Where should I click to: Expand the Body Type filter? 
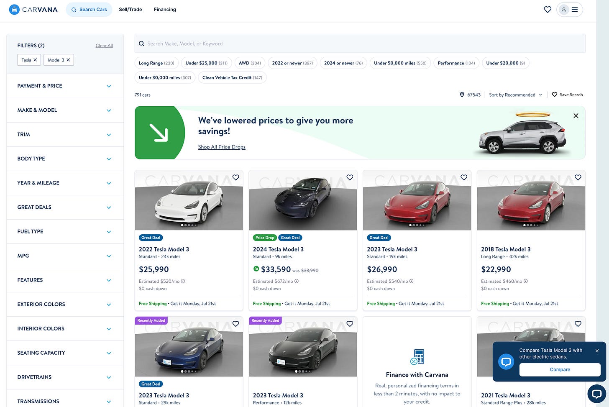point(65,159)
